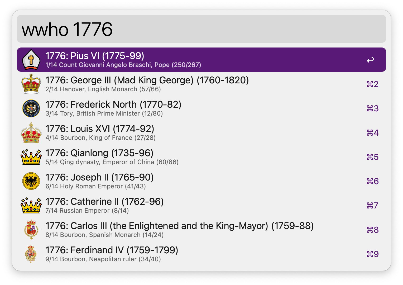The height and width of the screenshot is (285, 403).
Task: Click the British crown icon beside George III
Action: click(x=31, y=84)
